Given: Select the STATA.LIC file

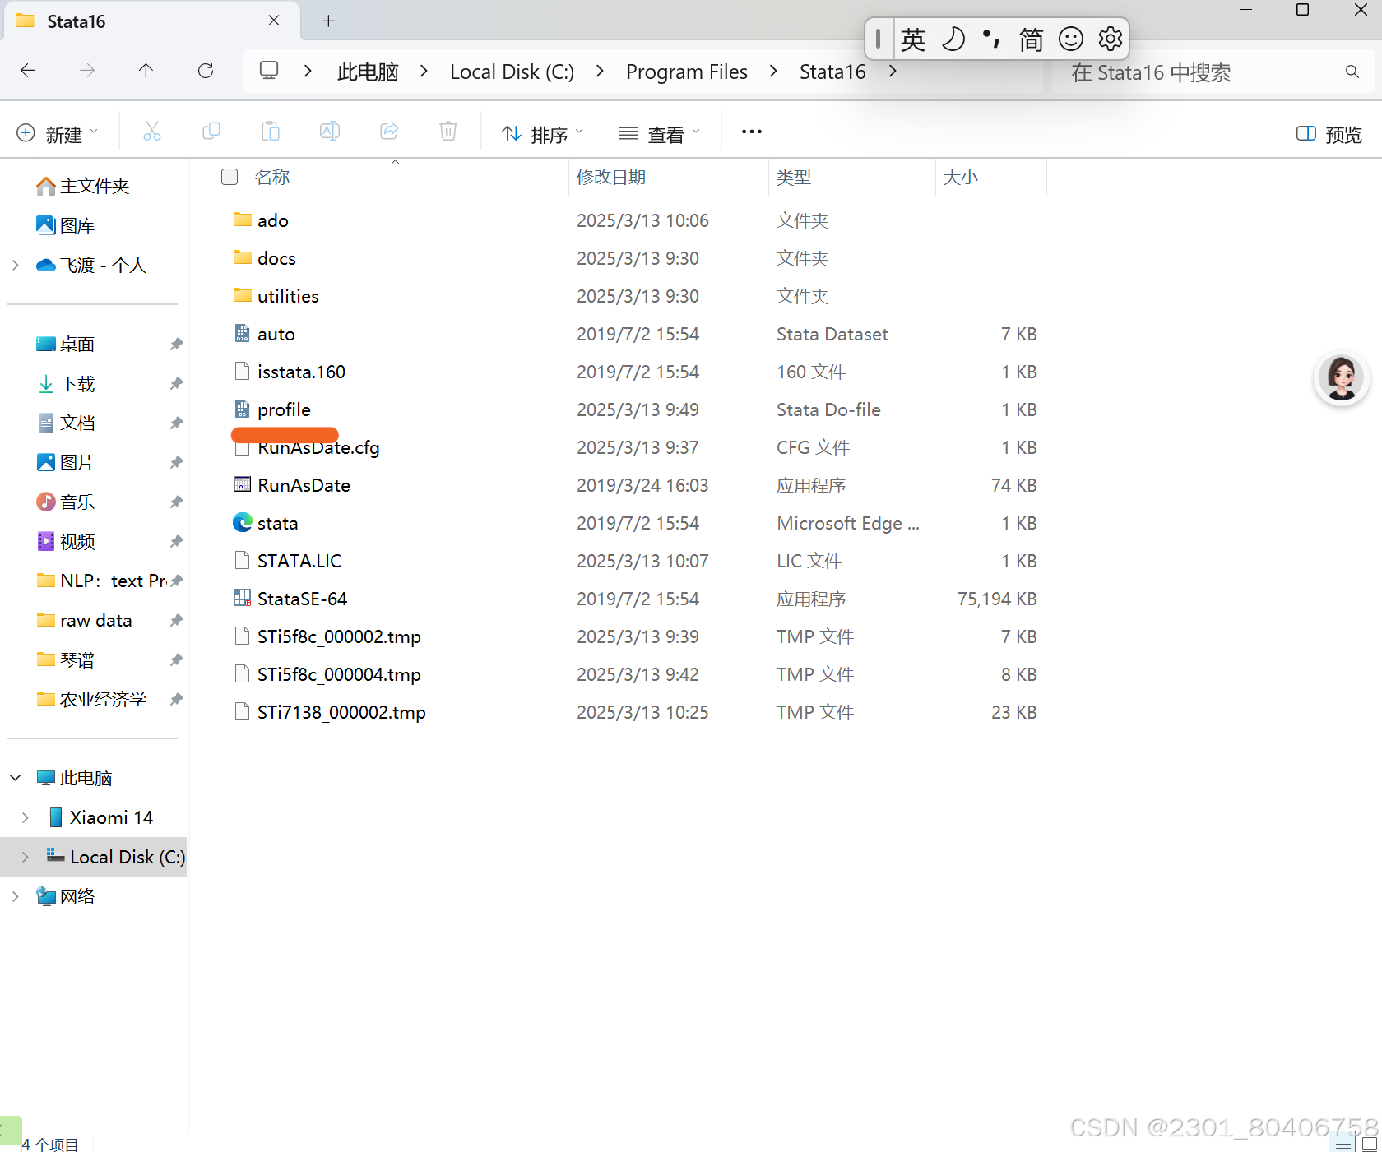Looking at the screenshot, I should pos(288,561).
